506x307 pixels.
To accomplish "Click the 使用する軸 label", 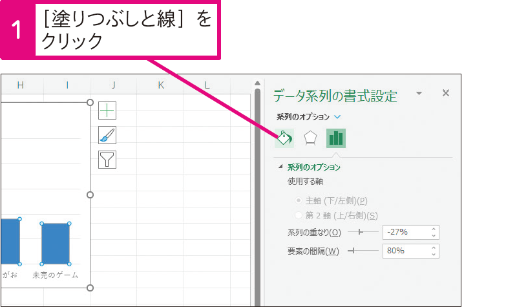I will 305,182.
